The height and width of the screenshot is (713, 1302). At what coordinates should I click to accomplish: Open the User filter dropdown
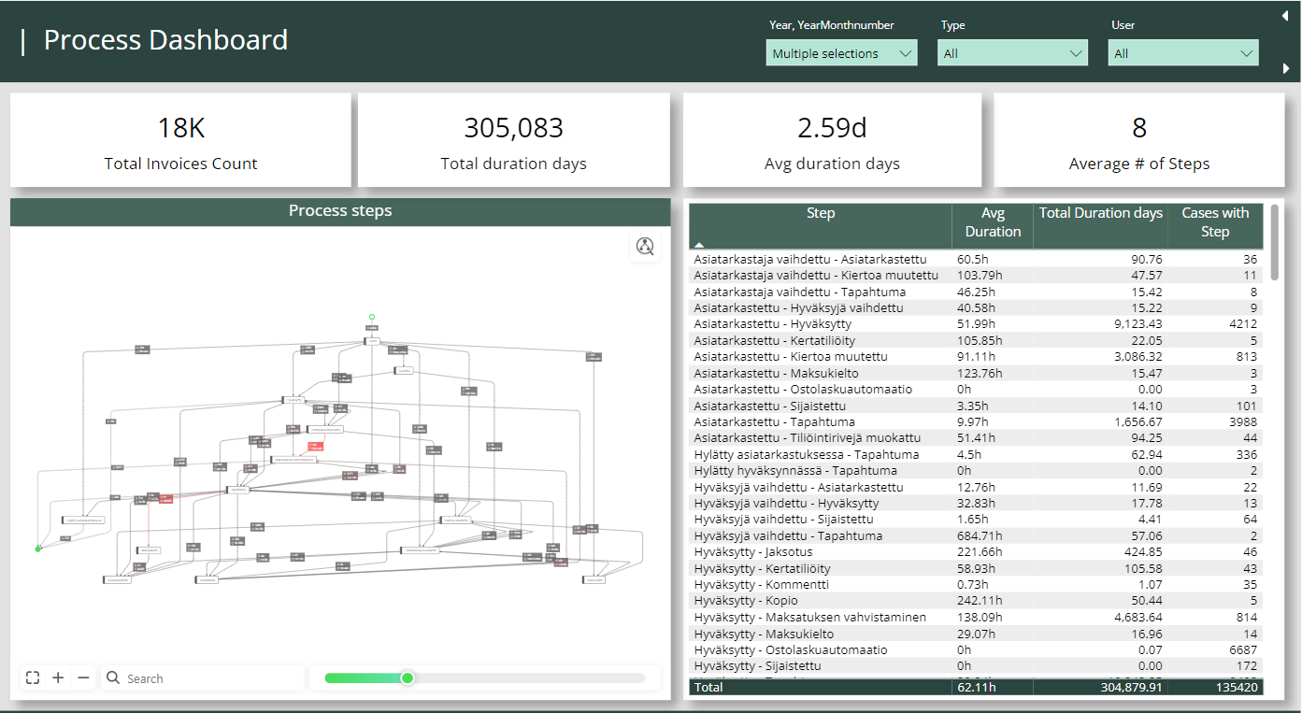click(1183, 53)
